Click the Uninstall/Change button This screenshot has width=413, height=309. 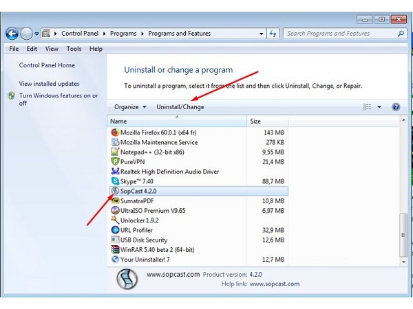point(180,107)
